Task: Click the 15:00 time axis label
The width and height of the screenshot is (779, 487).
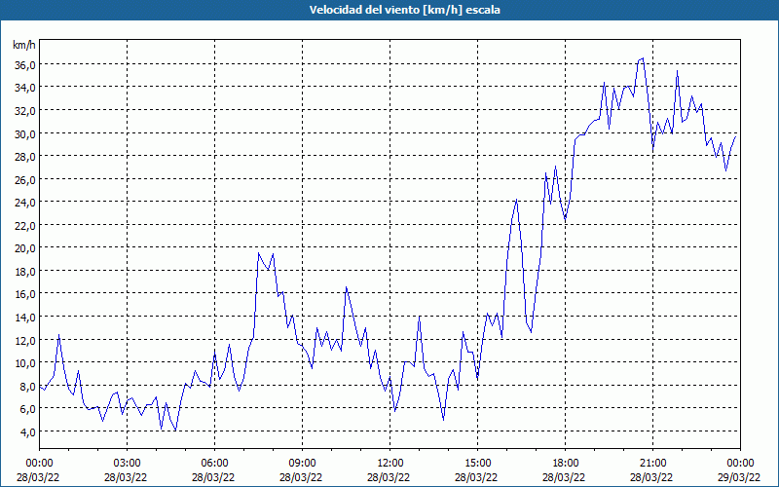Action: [x=477, y=464]
